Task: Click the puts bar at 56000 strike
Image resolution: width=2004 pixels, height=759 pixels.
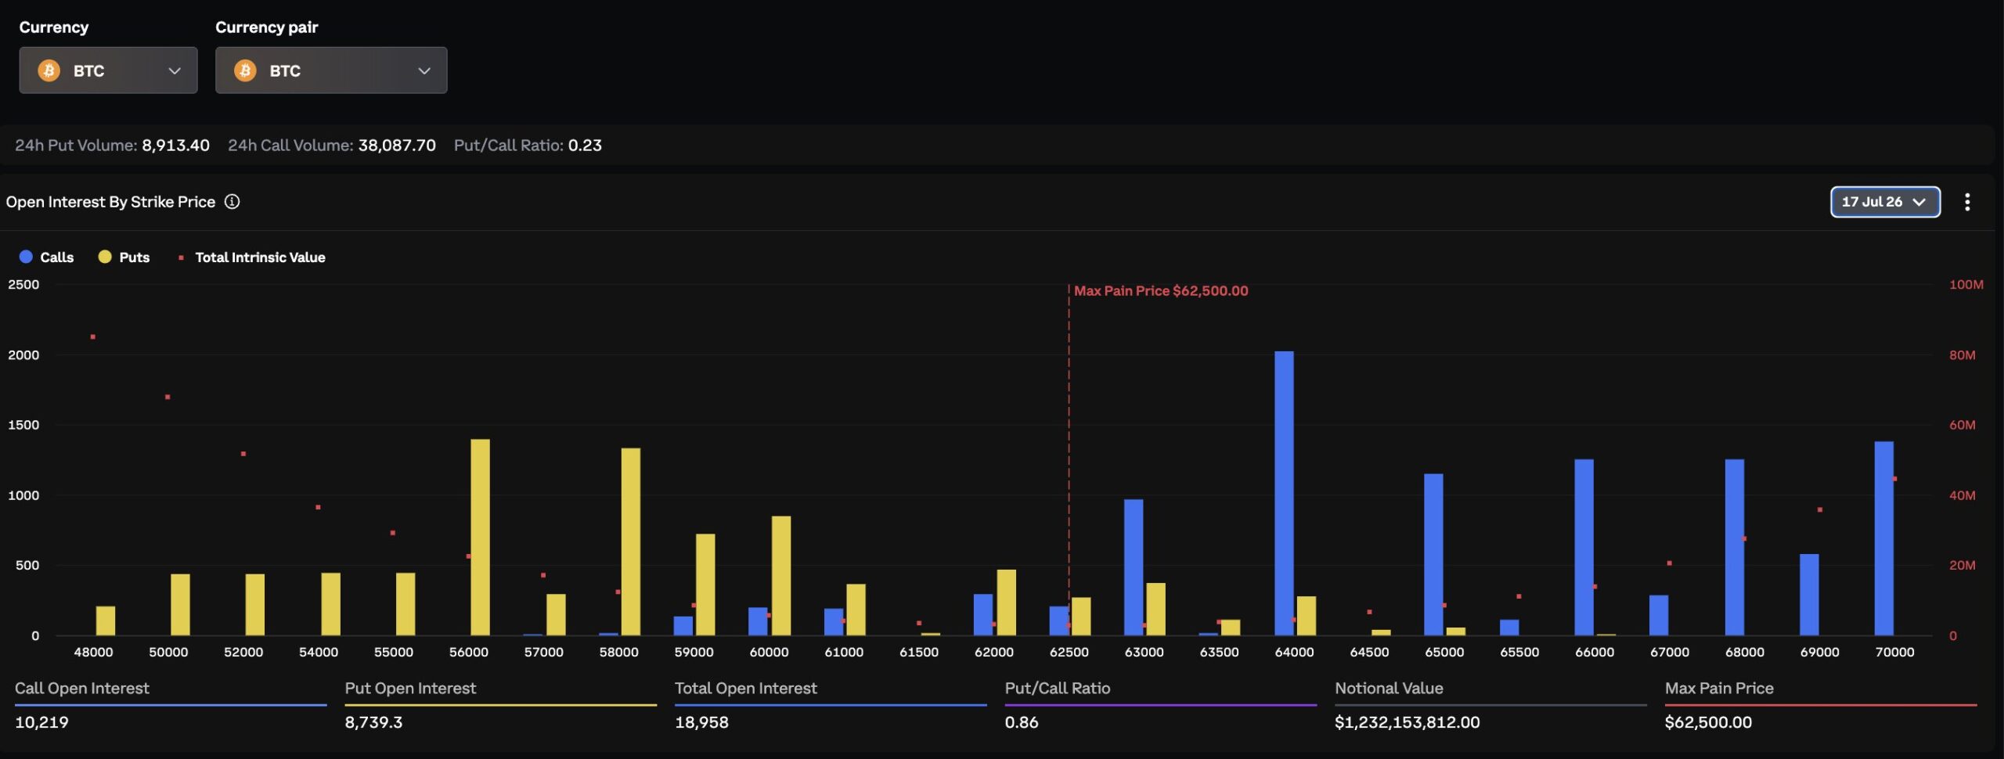Action: [480, 537]
